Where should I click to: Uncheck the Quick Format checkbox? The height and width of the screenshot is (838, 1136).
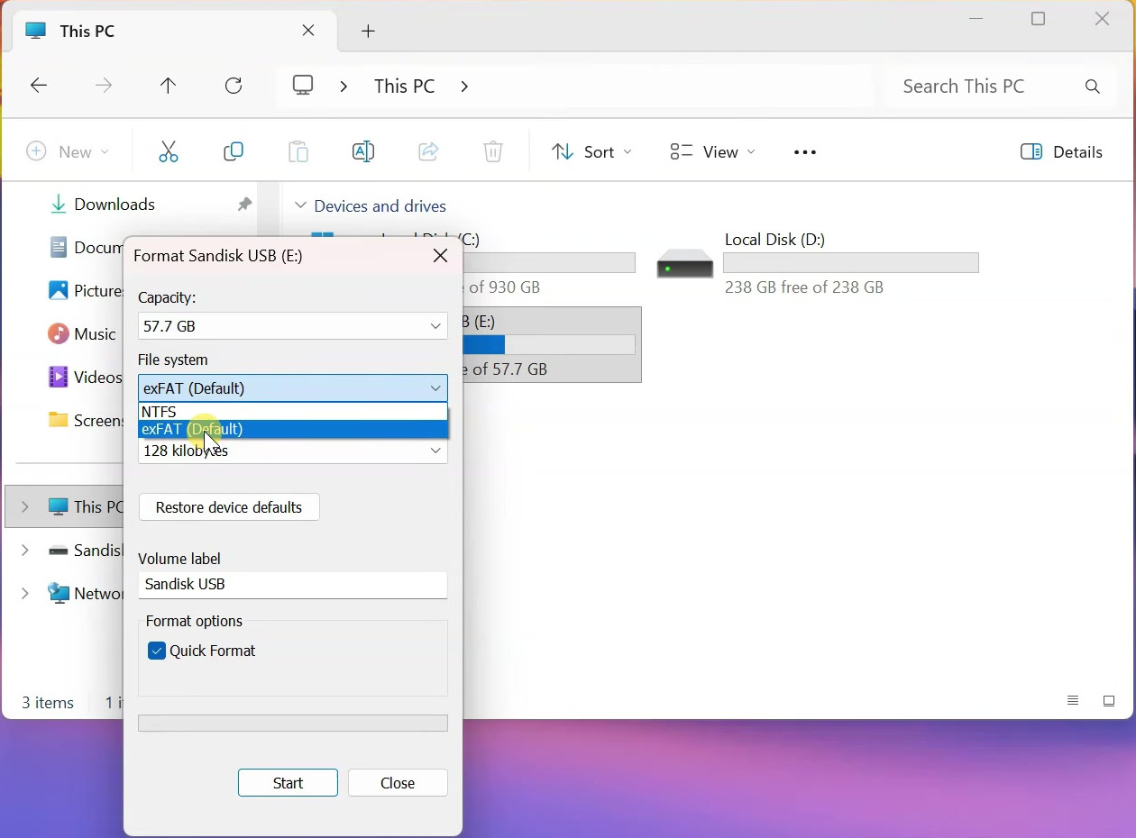pyautogui.click(x=157, y=651)
